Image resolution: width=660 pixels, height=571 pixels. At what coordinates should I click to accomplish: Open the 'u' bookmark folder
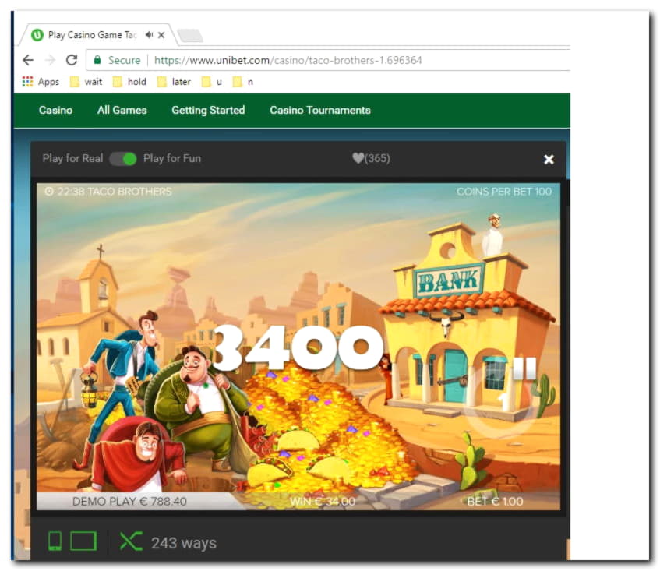click(x=212, y=82)
